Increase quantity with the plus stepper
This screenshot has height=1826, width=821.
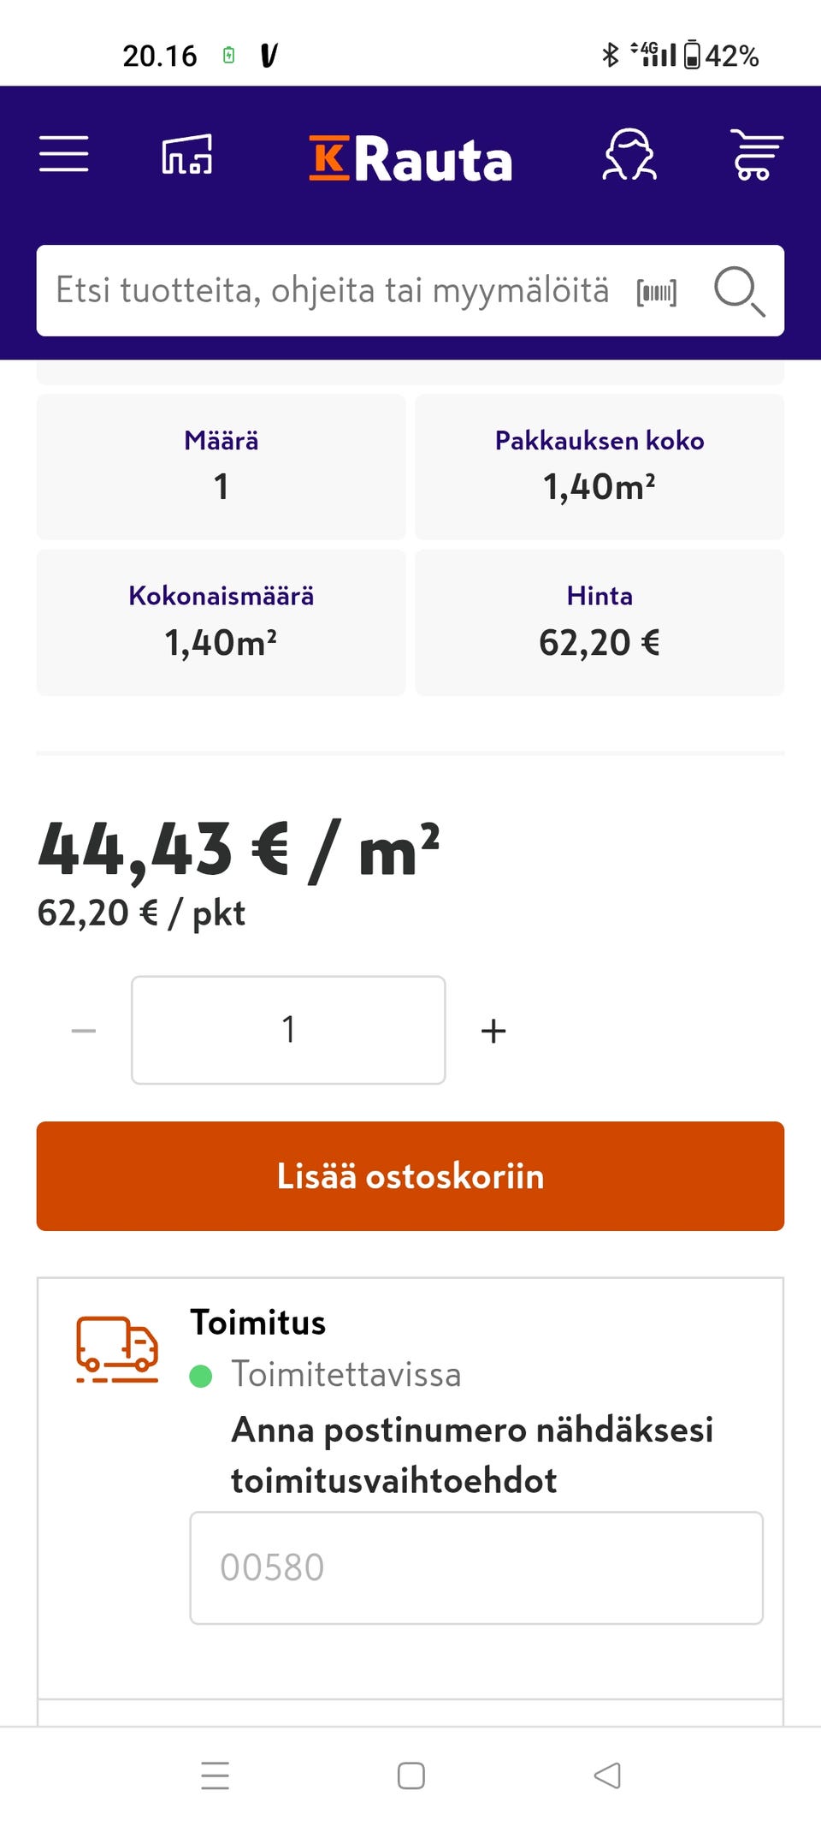click(x=493, y=1029)
